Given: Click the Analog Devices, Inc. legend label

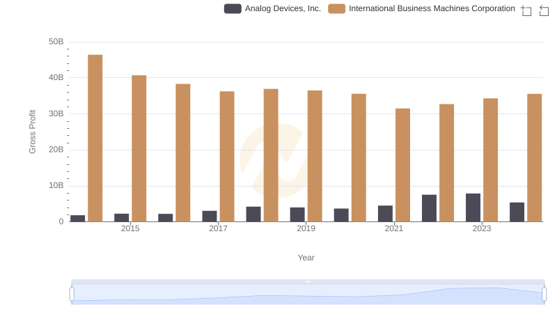Looking at the screenshot, I should click(283, 8).
